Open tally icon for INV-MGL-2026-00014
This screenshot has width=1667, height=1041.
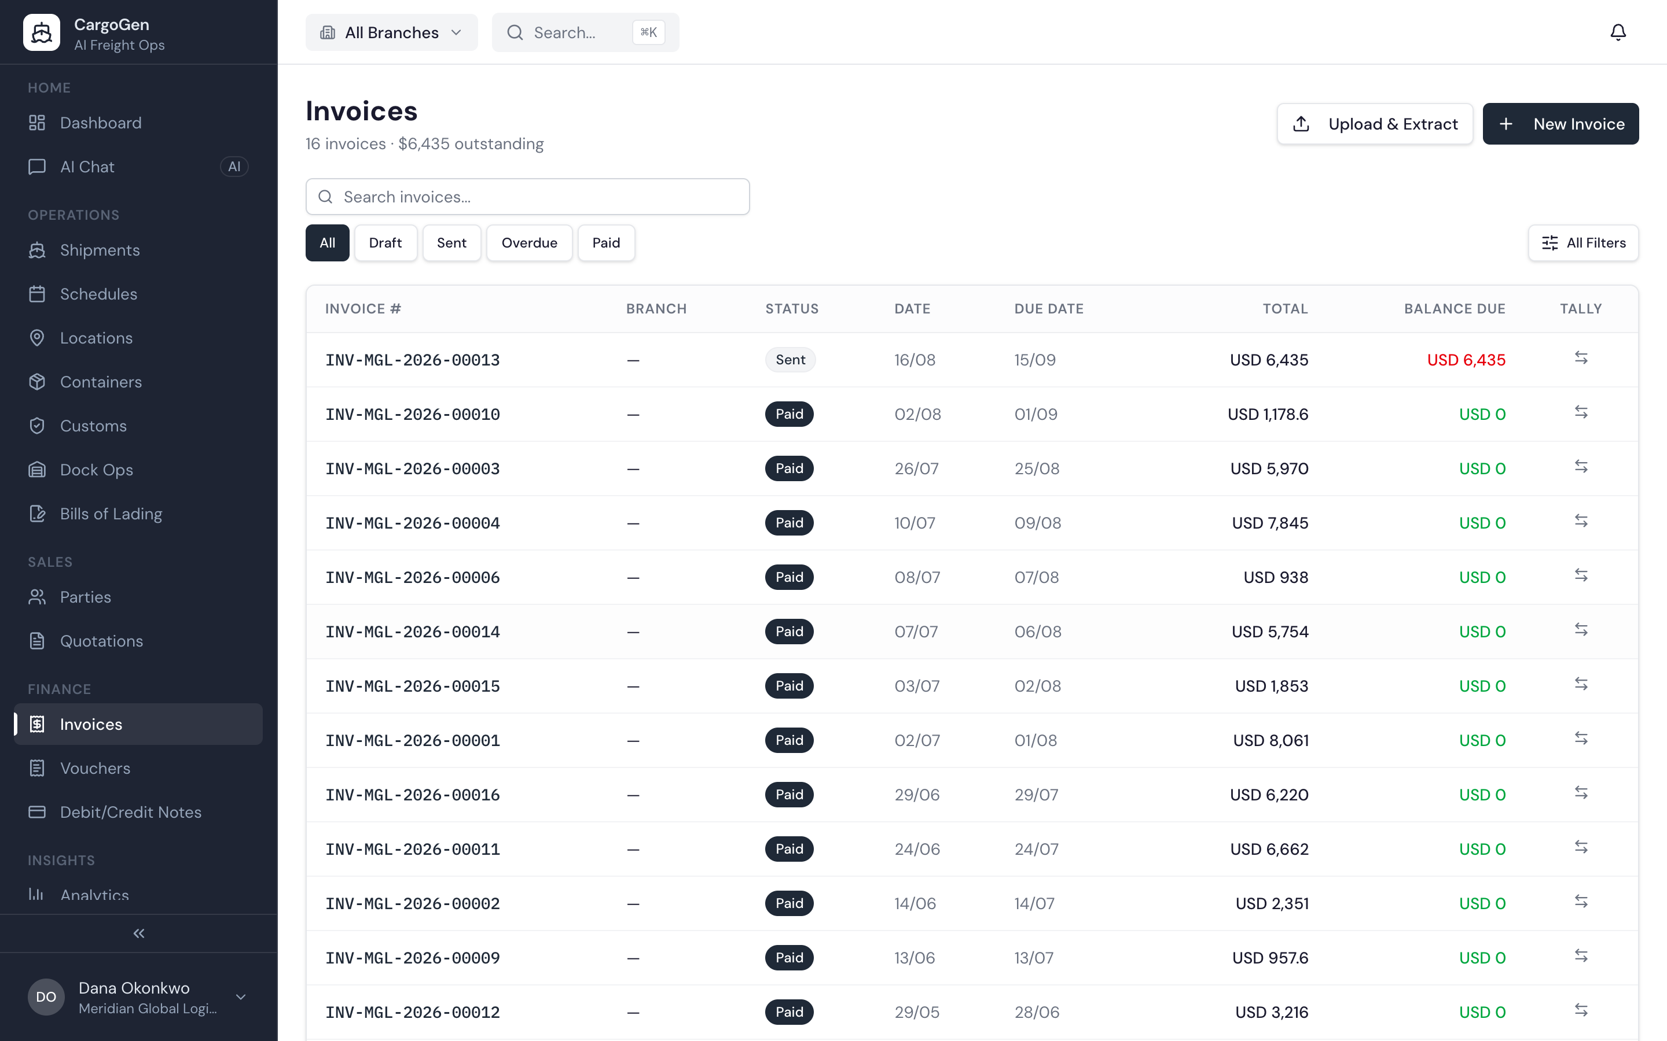point(1581,630)
